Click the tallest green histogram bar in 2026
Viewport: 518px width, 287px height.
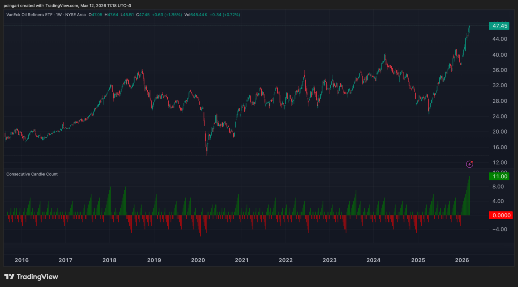click(470, 197)
